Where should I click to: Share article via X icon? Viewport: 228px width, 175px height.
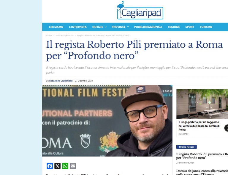pyautogui.click(x=57, y=166)
